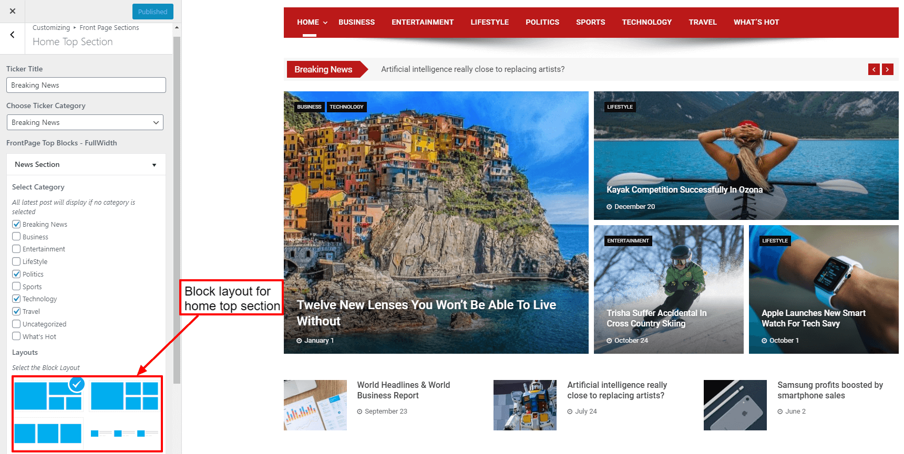Open the TECHNOLOGY menu item

click(647, 22)
